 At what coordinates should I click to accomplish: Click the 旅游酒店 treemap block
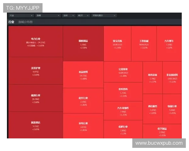click(x=36, y=125)
